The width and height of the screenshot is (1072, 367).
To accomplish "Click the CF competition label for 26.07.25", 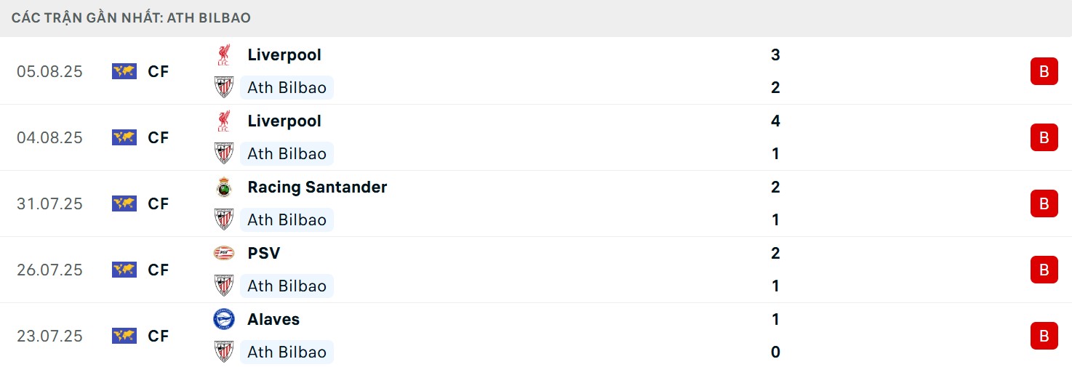I will click(x=158, y=270).
